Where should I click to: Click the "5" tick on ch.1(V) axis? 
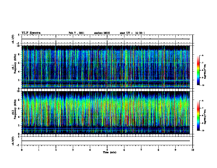[x=19, y=35]
